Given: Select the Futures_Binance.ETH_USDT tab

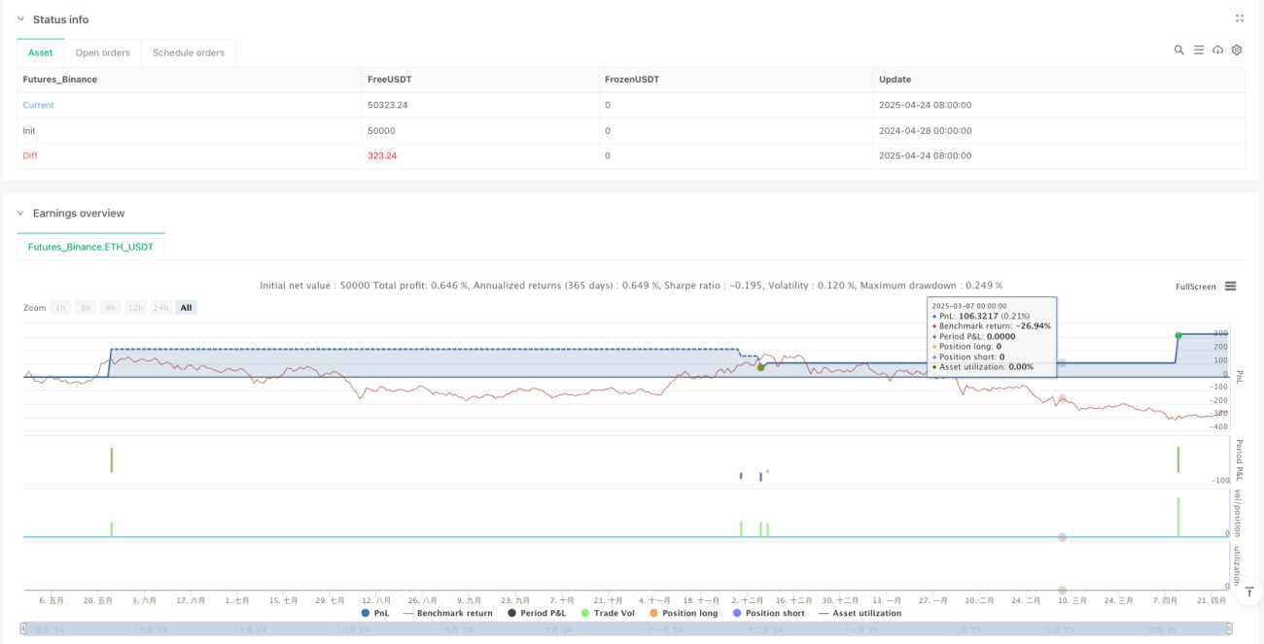Looking at the screenshot, I should pos(90,247).
